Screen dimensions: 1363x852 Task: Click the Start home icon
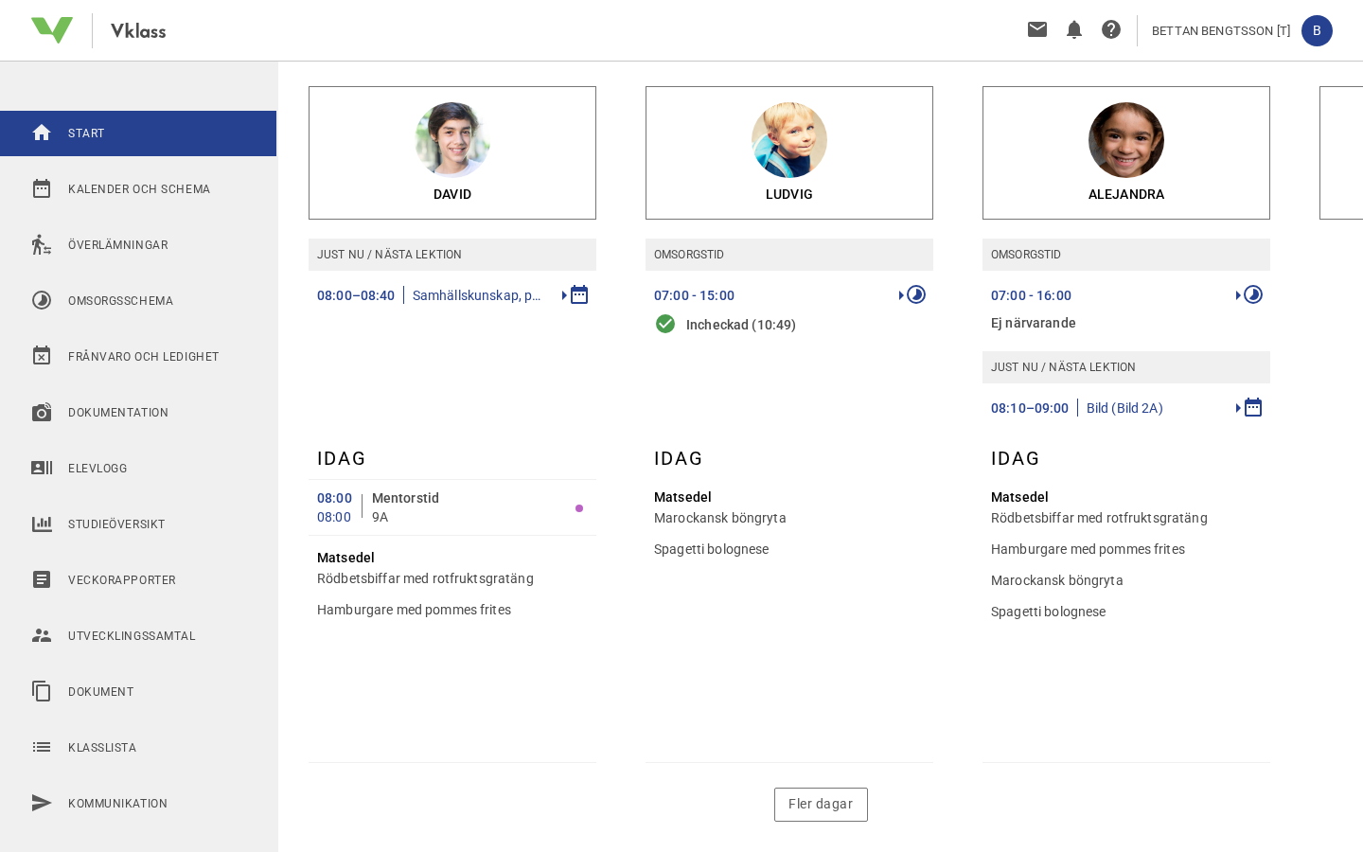coord(42,133)
